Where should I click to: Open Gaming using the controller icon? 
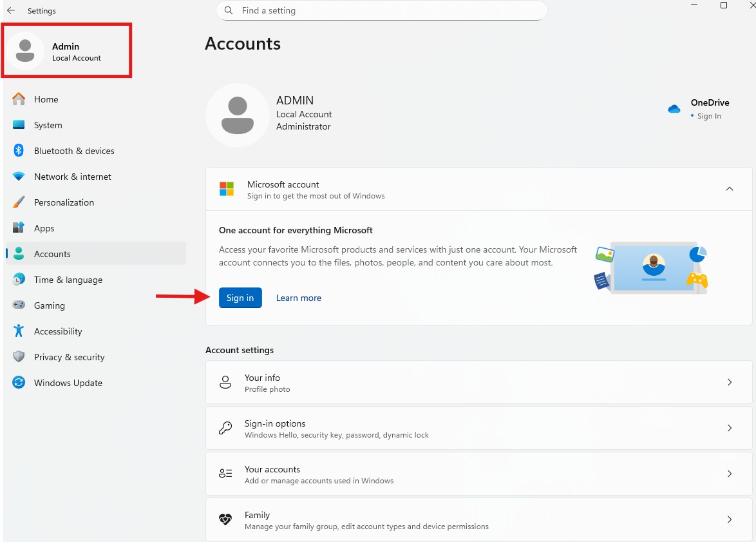point(19,305)
